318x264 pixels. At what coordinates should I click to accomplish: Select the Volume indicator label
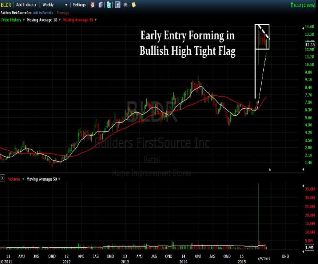[x=14, y=179]
